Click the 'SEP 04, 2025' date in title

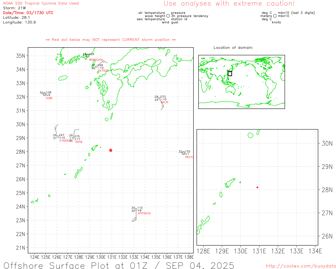[200, 265]
